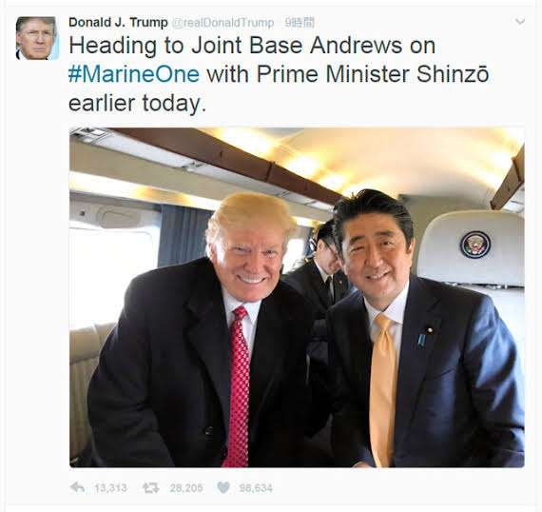Click the helicopter window in the photo
The image size is (542, 512).
click(x=110, y=273)
